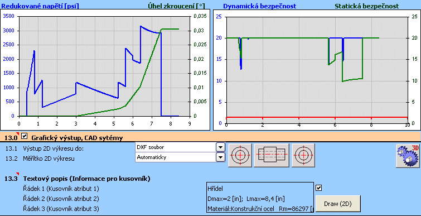Click the shaft side-view drawing icon
Screen dimensions: 421x216
tap(272, 155)
